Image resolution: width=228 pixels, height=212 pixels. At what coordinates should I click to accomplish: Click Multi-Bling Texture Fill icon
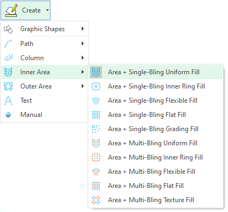tap(96, 200)
